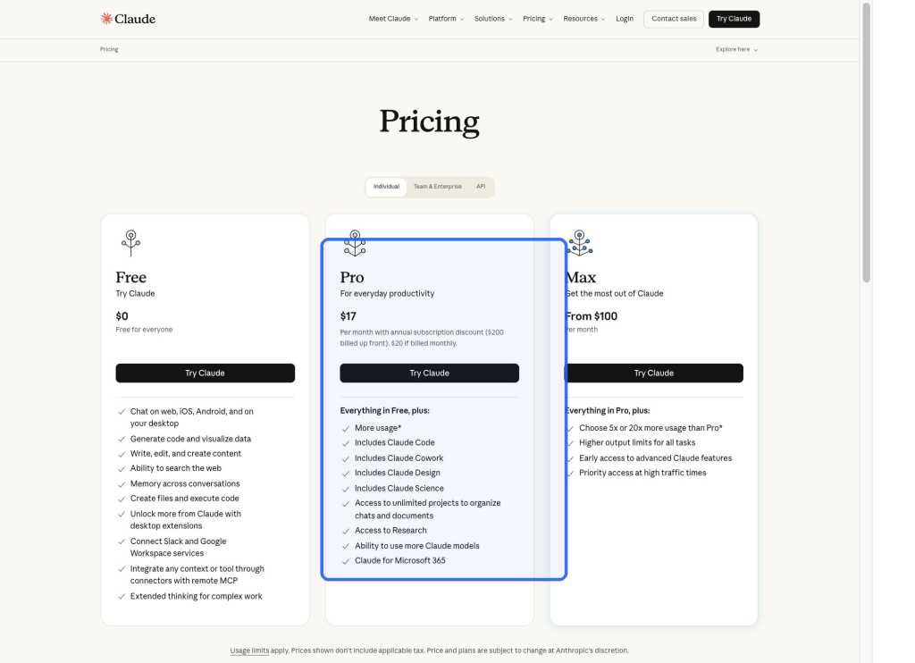Click the Claude starburst logo icon
The height and width of the screenshot is (663, 915).
tap(106, 19)
